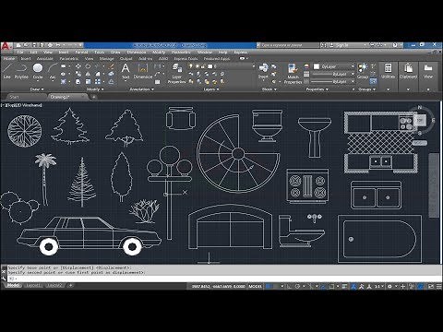Select the Arc tool

pyautogui.click(x=53, y=71)
